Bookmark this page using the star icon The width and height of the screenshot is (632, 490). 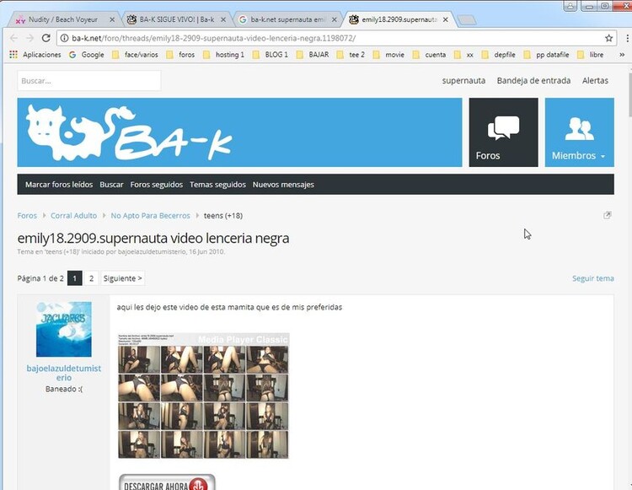[608, 38]
